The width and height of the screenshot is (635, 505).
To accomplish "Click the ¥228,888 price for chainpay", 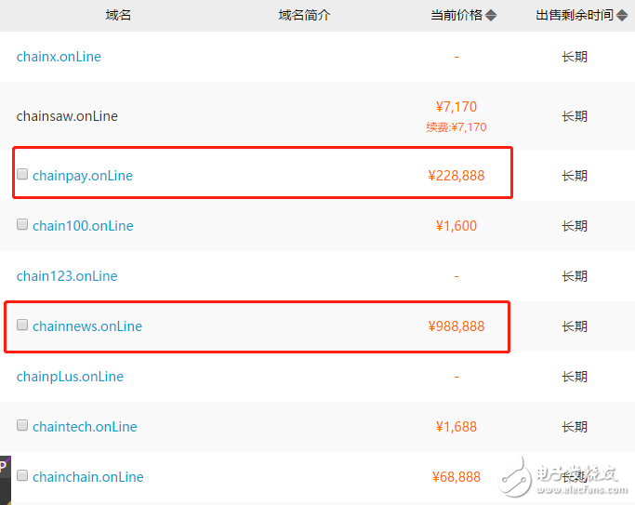I will 456,176.
